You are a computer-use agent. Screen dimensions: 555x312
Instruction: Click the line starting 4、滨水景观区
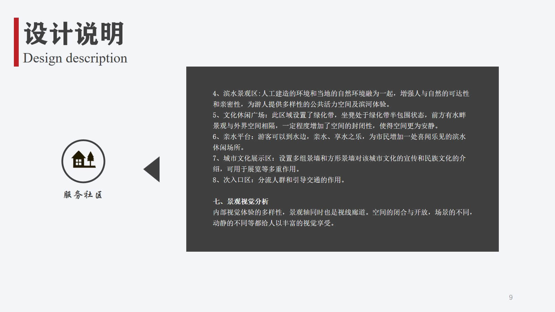[341, 94]
